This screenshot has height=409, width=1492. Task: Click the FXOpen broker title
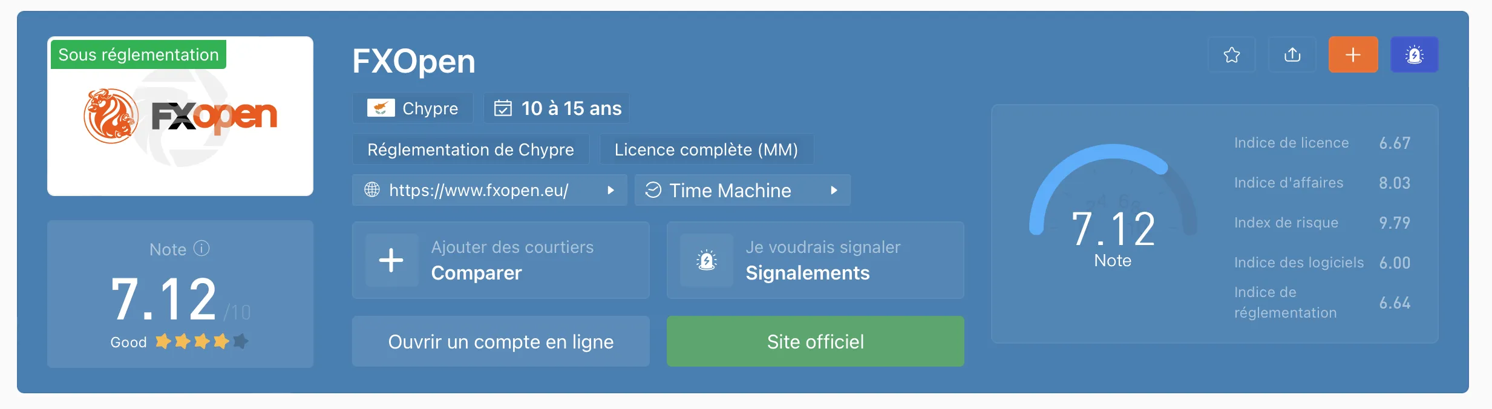414,61
